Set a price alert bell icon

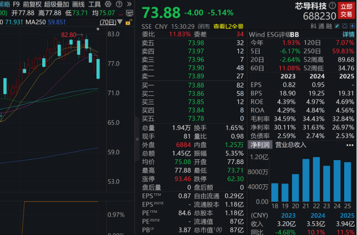point(345,26)
